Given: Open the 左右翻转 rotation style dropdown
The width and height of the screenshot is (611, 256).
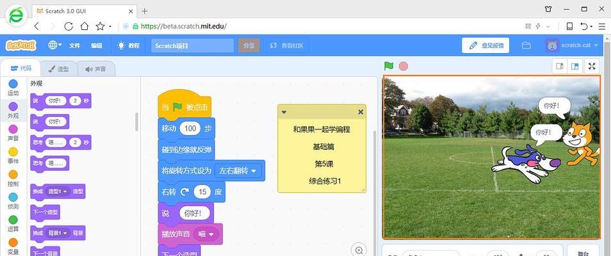Looking at the screenshot, I should pos(238,171).
